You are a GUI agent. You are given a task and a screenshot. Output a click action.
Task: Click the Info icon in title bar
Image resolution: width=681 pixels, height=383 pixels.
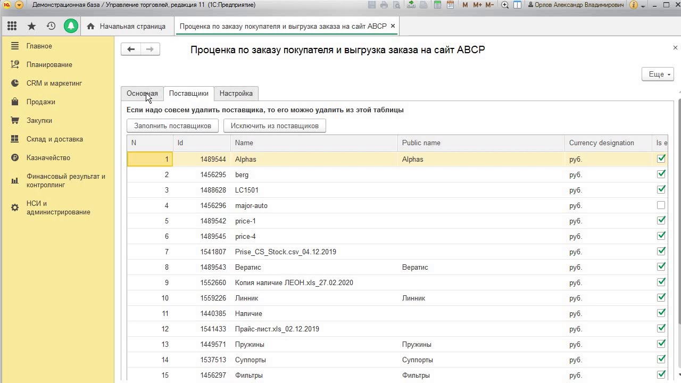point(633,5)
